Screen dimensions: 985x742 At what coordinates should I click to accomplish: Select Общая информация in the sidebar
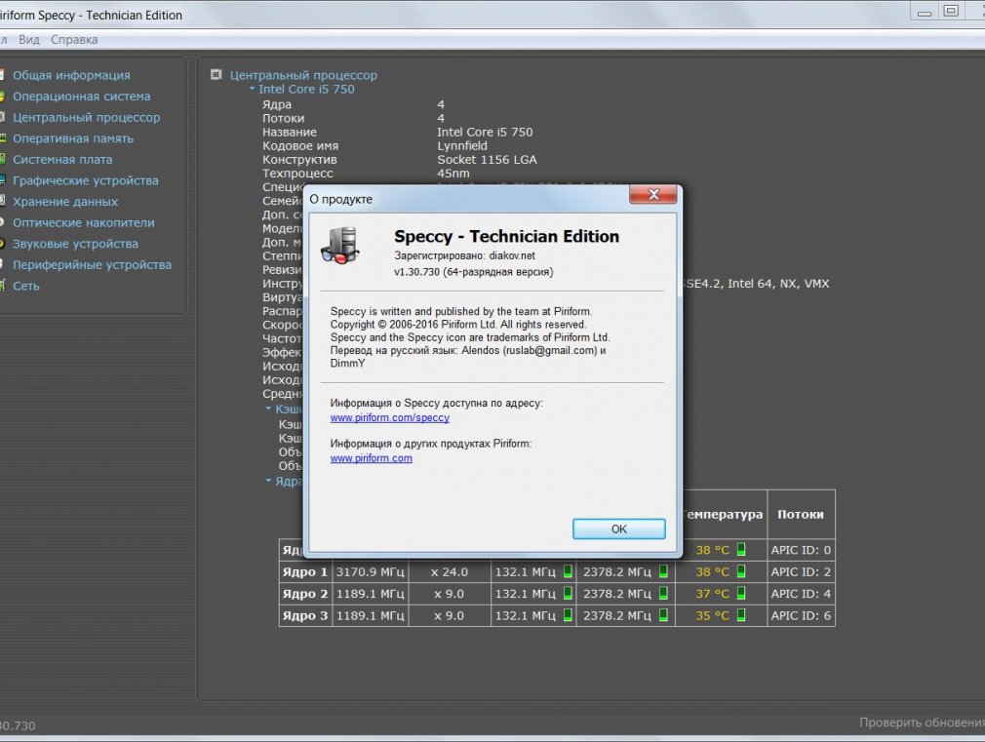[71, 75]
